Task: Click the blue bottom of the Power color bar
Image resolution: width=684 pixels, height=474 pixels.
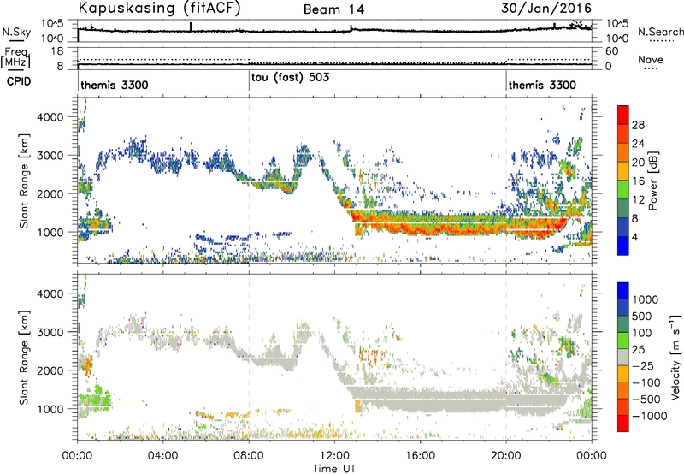Action: tap(623, 246)
